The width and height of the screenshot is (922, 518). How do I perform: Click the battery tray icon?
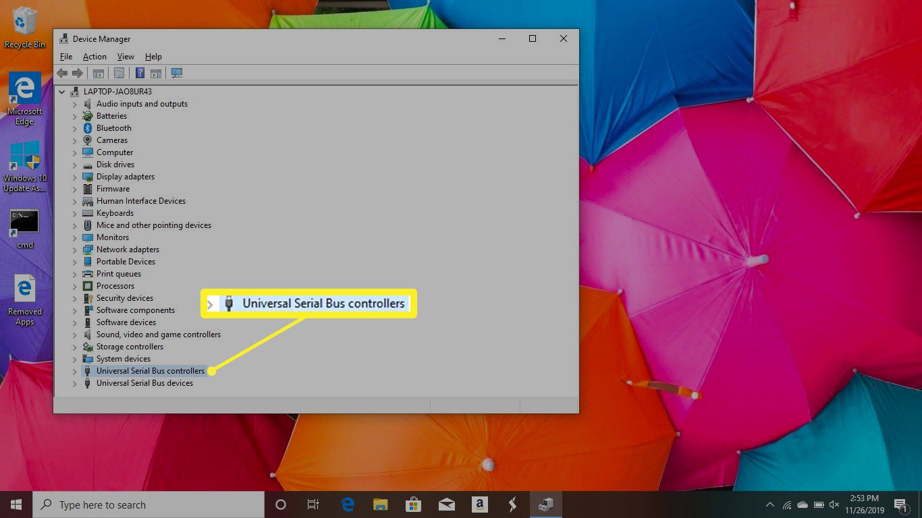[819, 505]
